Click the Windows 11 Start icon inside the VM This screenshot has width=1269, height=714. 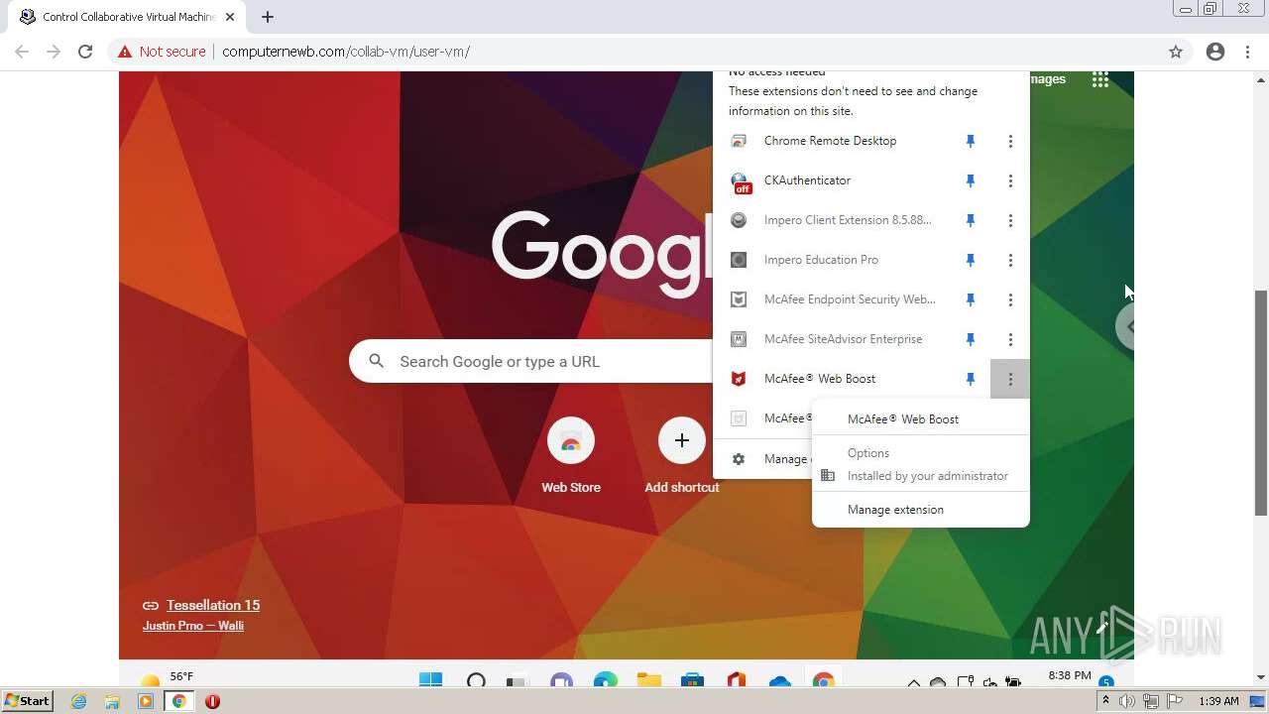click(x=430, y=680)
